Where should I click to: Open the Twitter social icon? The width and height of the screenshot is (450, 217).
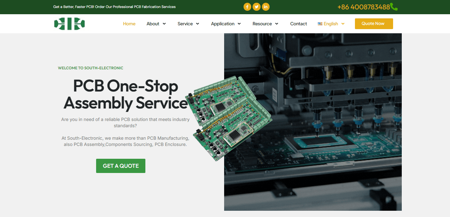[x=256, y=7]
